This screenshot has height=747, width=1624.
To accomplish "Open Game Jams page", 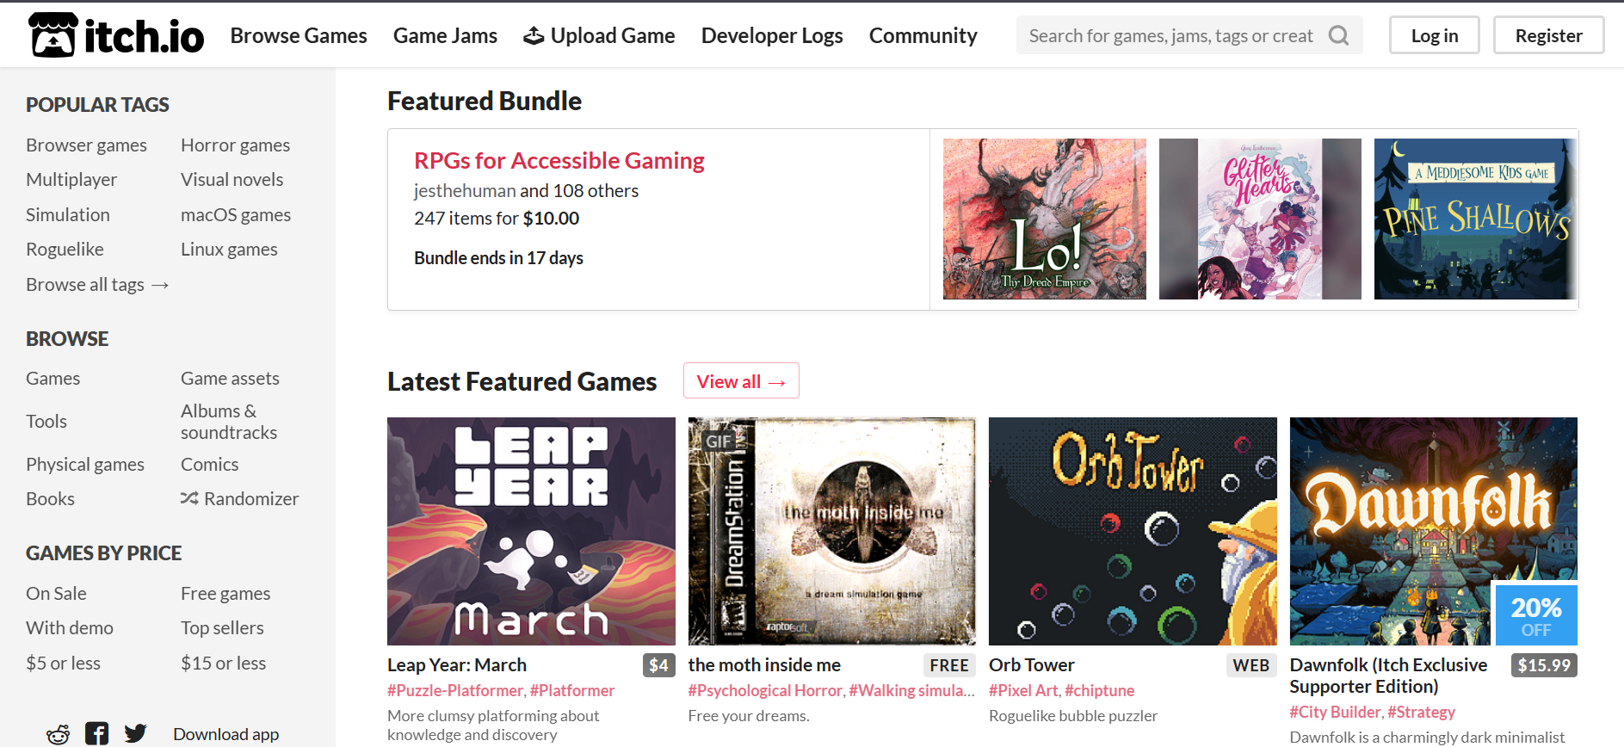I will pyautogui.click(x=445, y=35).
